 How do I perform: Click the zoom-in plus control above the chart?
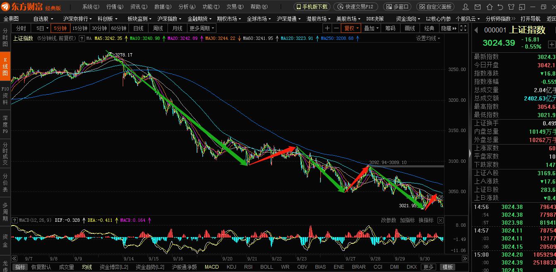[327, 28]
